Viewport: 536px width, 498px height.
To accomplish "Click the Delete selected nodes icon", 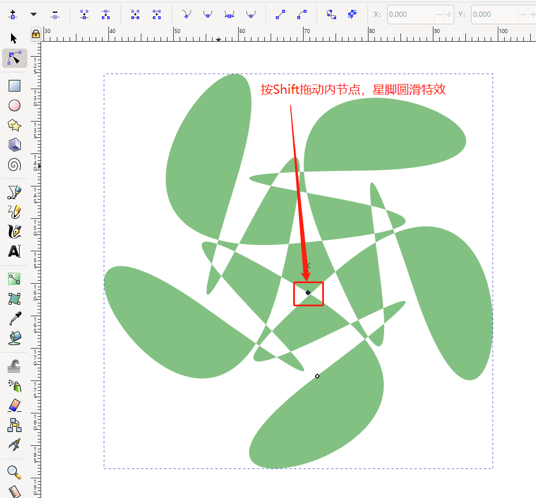I will click(x=54, y=14).
